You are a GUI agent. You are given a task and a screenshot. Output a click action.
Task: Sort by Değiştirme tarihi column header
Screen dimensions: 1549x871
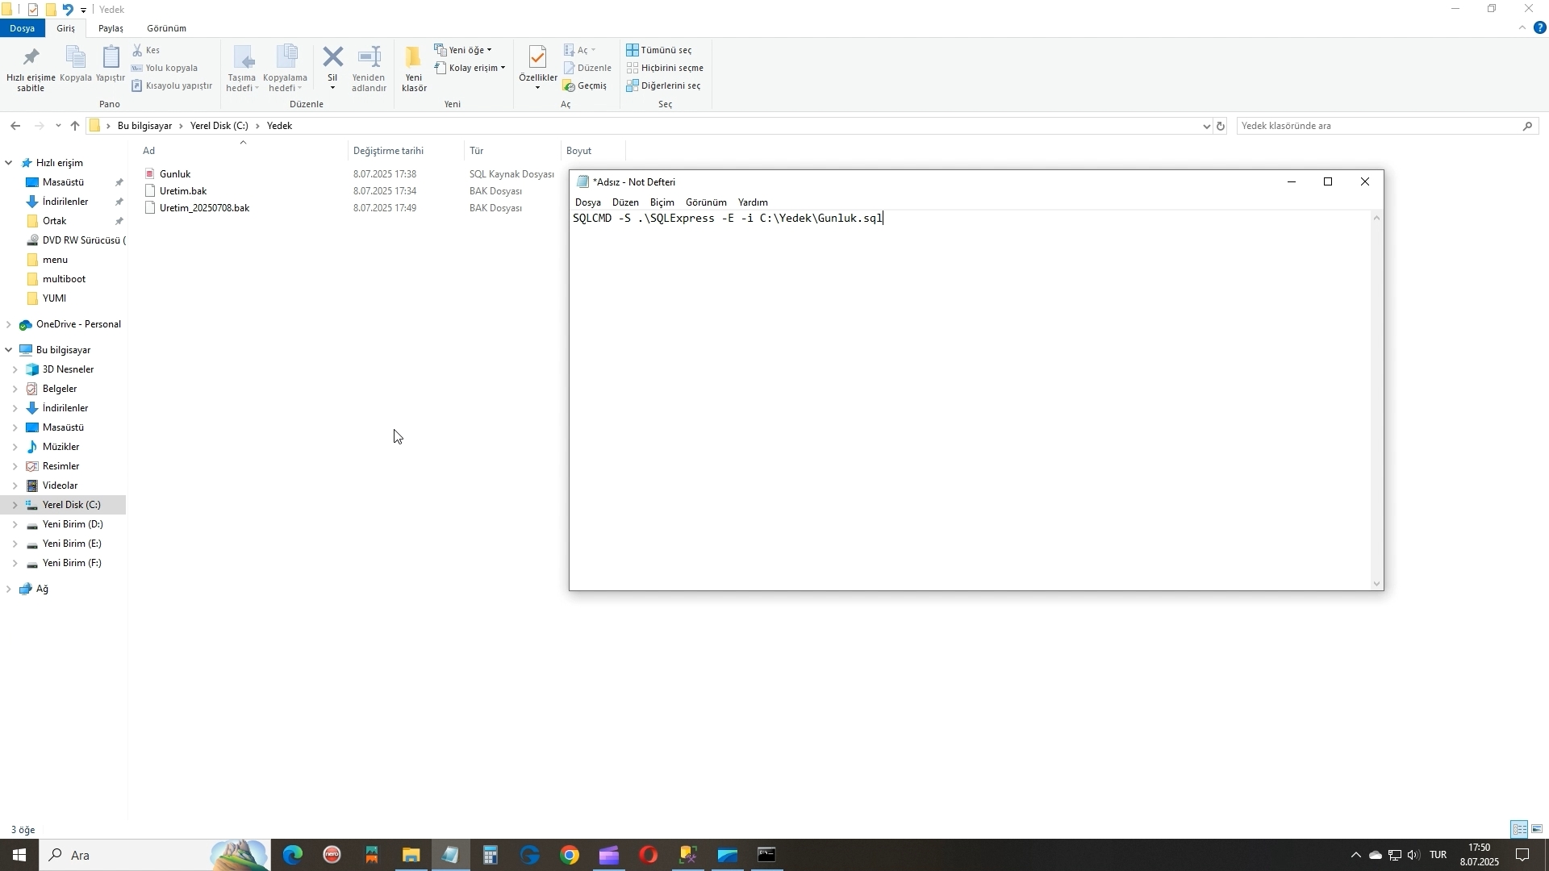pos(406,151)
